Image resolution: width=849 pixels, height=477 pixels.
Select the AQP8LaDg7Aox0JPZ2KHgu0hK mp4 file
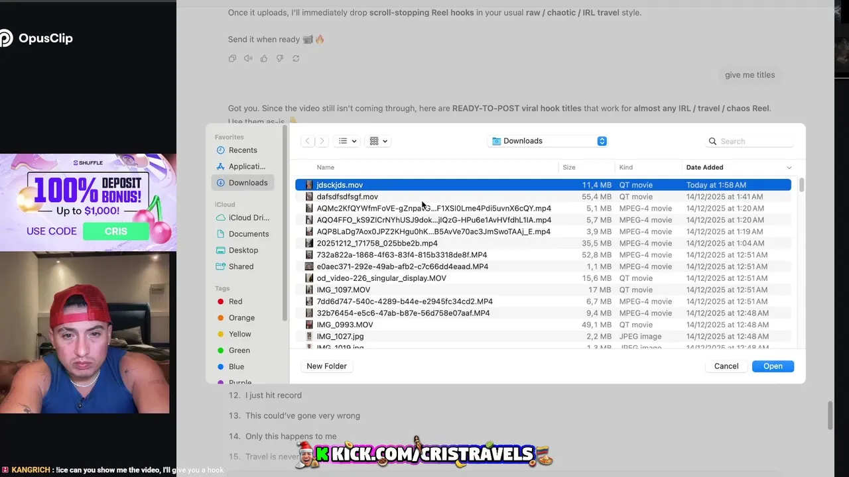click(543, 232)
